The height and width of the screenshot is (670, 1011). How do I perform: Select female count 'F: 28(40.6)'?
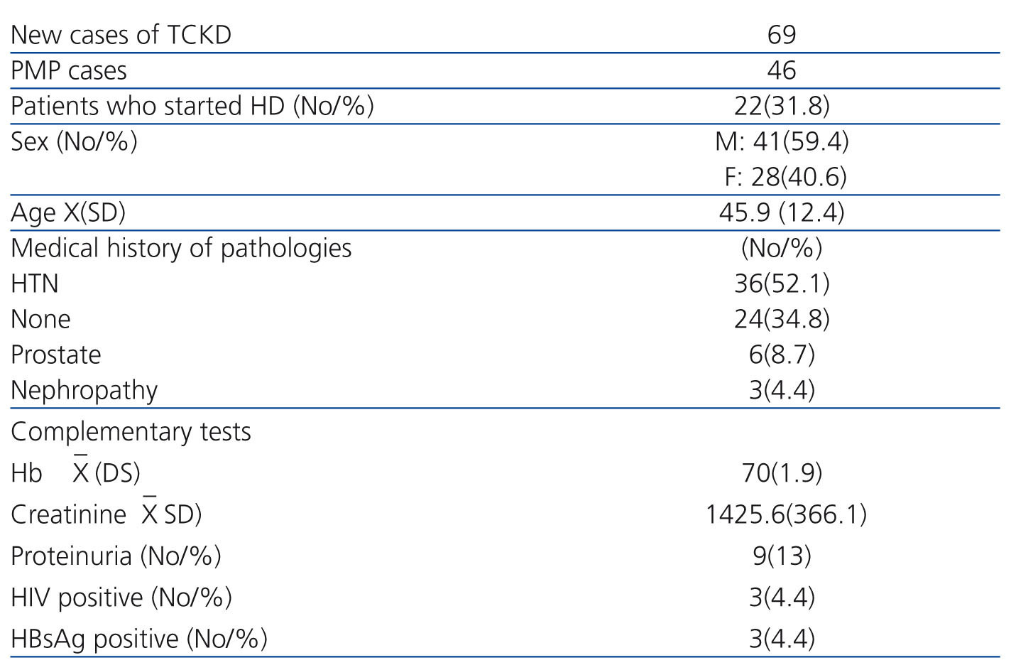point(785,177)
